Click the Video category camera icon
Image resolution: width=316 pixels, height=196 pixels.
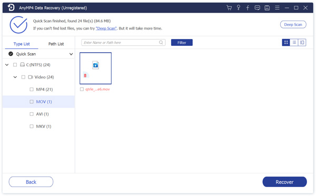coord(31,77)
